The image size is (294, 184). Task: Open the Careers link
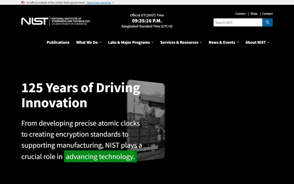(x=240, y=13)
